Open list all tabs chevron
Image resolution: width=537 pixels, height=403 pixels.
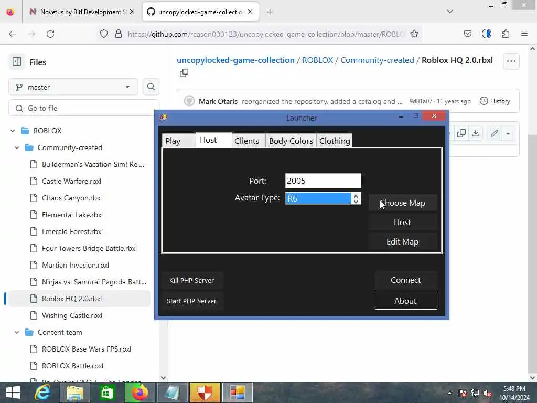(x=449, y=12)
